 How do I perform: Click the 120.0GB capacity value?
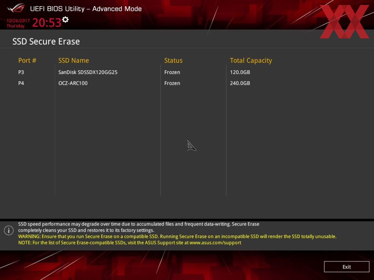coord(240,72)
